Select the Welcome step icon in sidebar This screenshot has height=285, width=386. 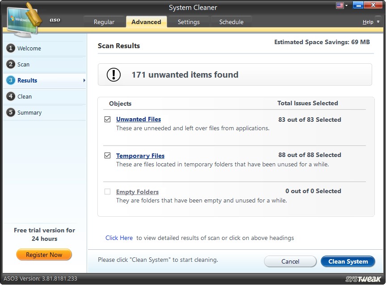point(11,48)
